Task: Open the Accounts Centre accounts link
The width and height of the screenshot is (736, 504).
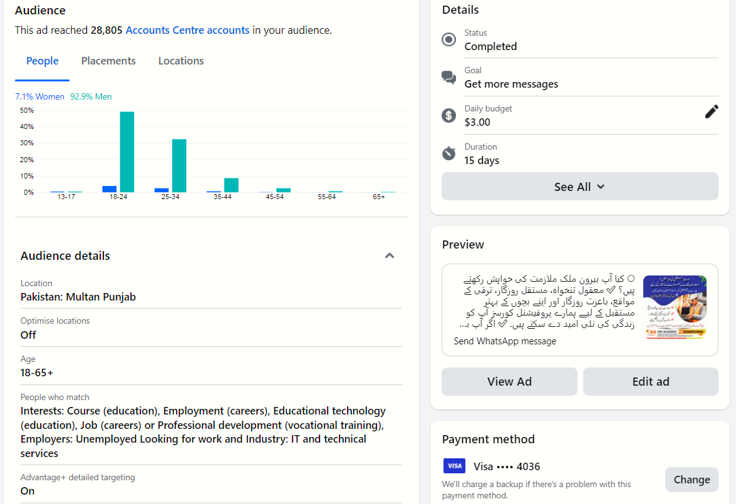Action: pos(187,30)
